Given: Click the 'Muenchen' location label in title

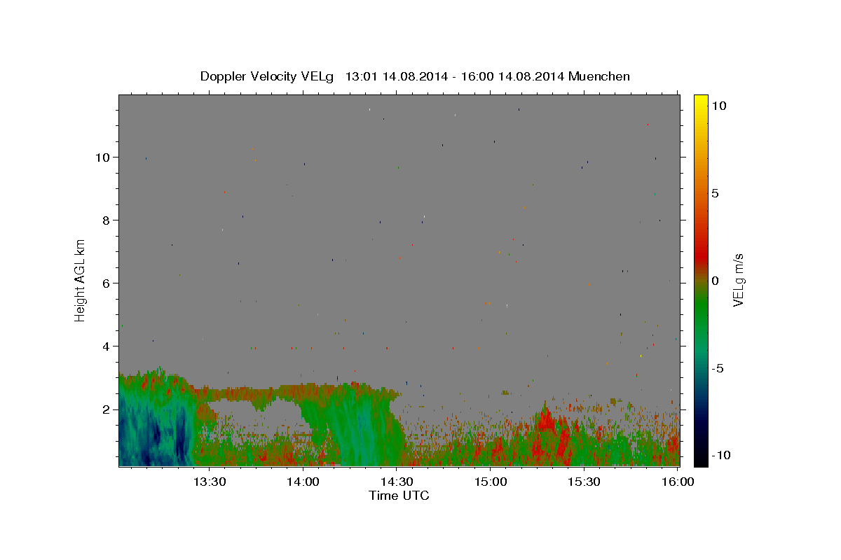Looking at the screenshot, I should [x=599, y=76].
